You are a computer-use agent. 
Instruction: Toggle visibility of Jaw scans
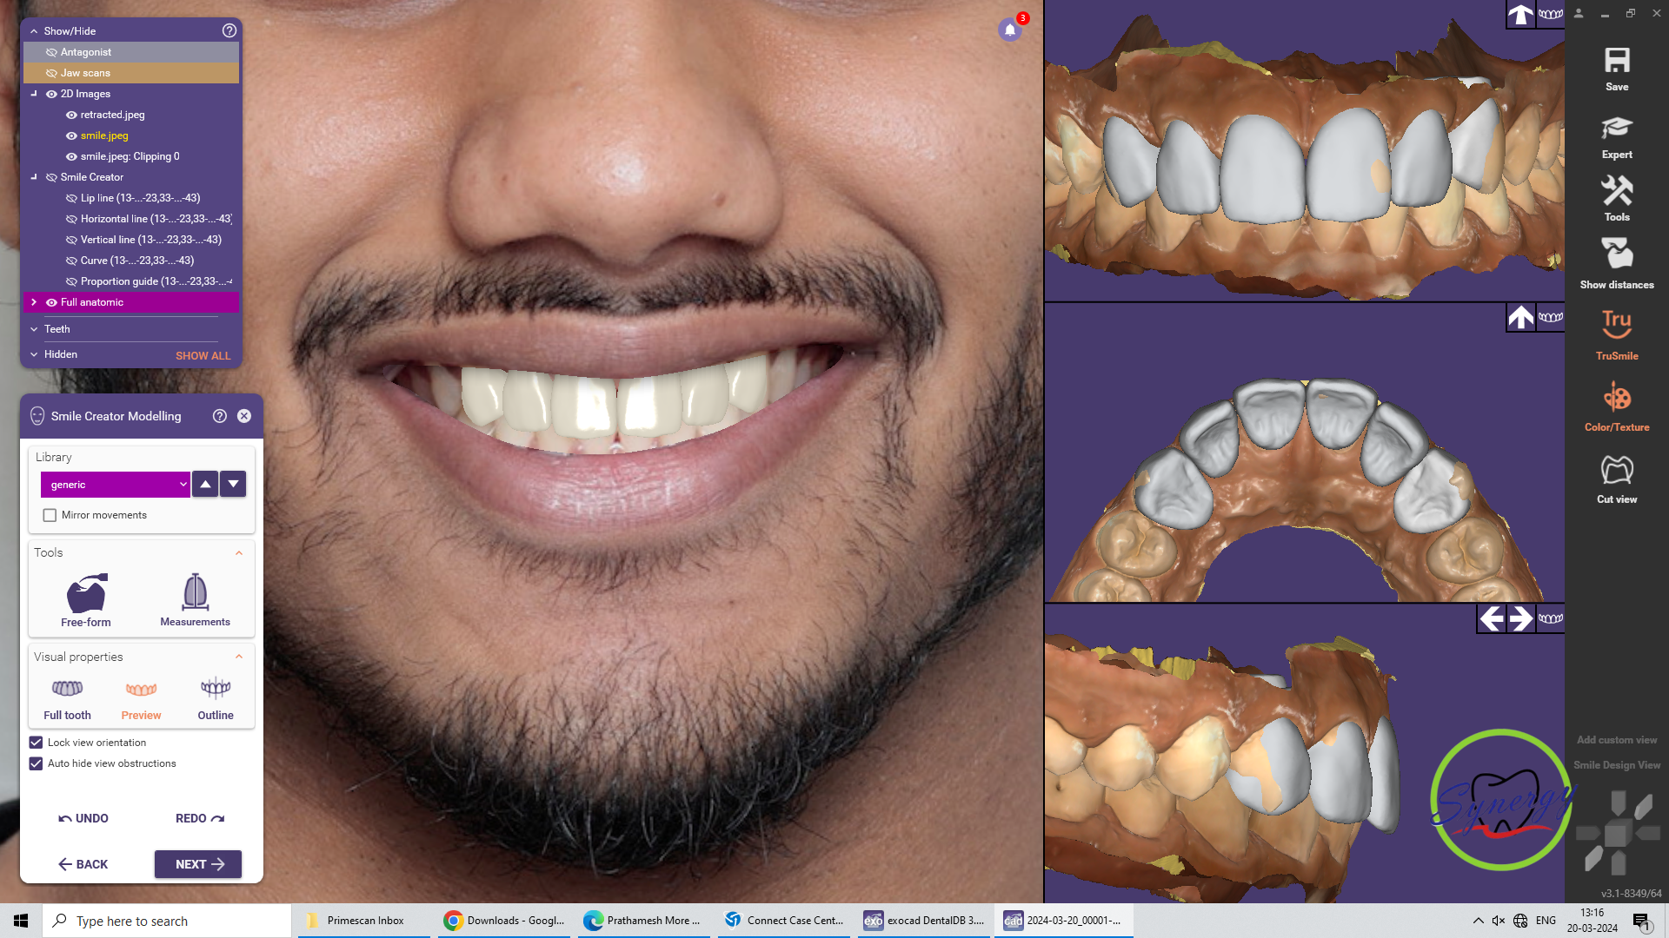(51, 73)
